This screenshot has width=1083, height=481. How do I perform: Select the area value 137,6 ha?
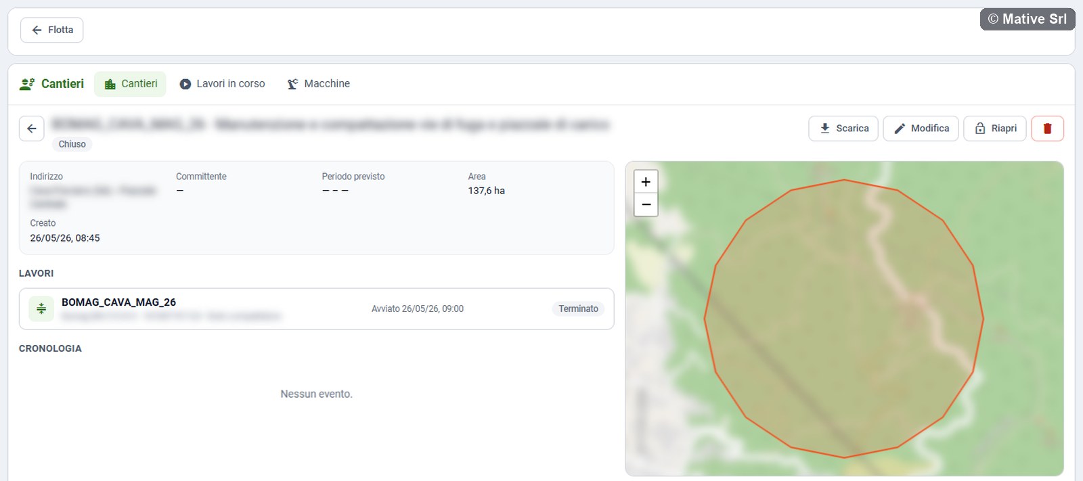point(486,191)
